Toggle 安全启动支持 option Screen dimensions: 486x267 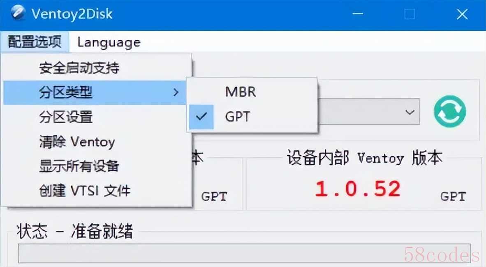[x=97, y=68]
